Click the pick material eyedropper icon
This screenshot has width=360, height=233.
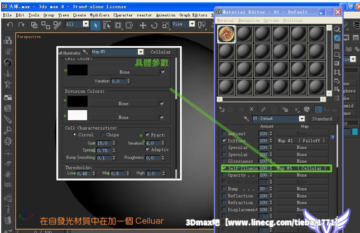point(246,119)
